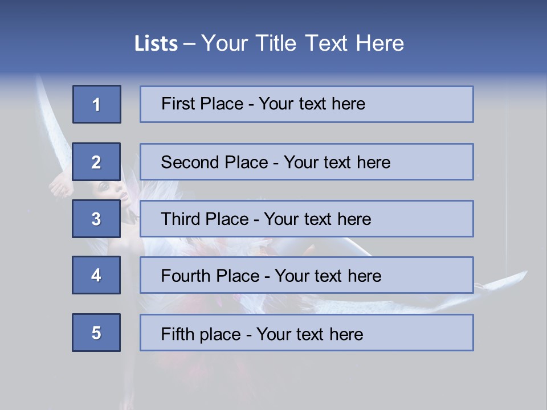Edit the Second Place text bar
The width and height of the screenshot is (547, 410).
[307, 162]
